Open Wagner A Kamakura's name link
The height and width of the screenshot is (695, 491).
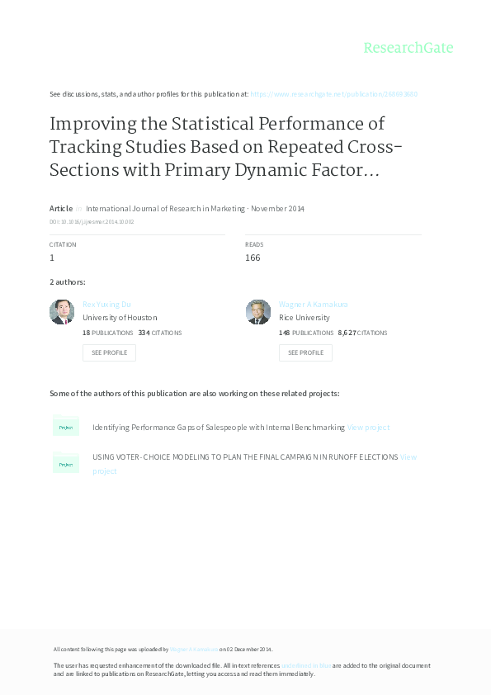(x=313, y=304)
